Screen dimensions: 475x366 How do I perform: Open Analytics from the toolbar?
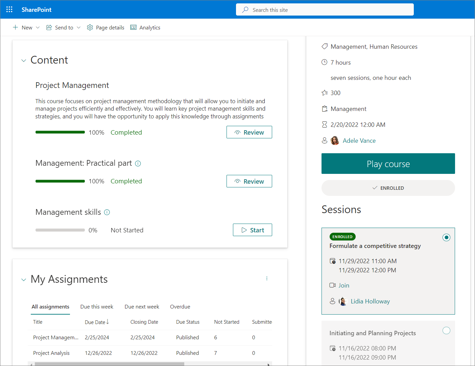click(x=145, y=27)
